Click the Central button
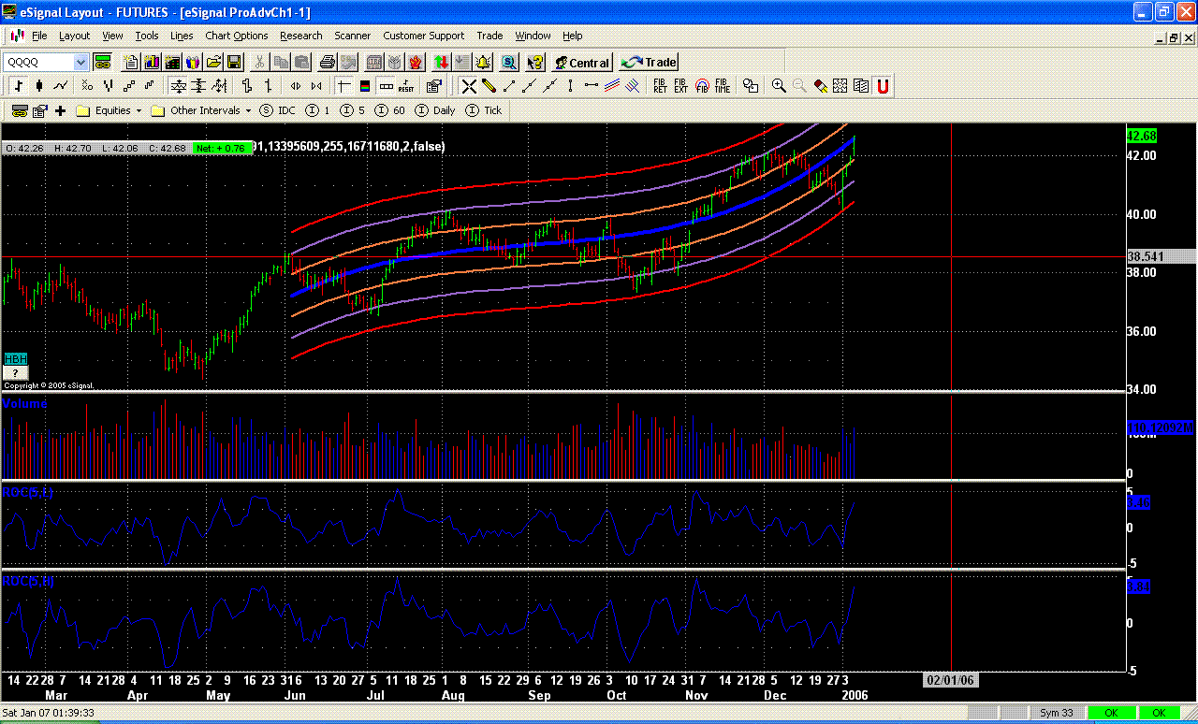 pos(581,63)
